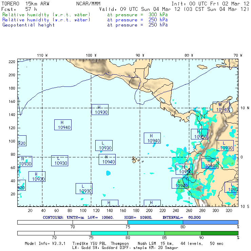Click the 'L 10940' box off the Peru coast

click(180, 183)
